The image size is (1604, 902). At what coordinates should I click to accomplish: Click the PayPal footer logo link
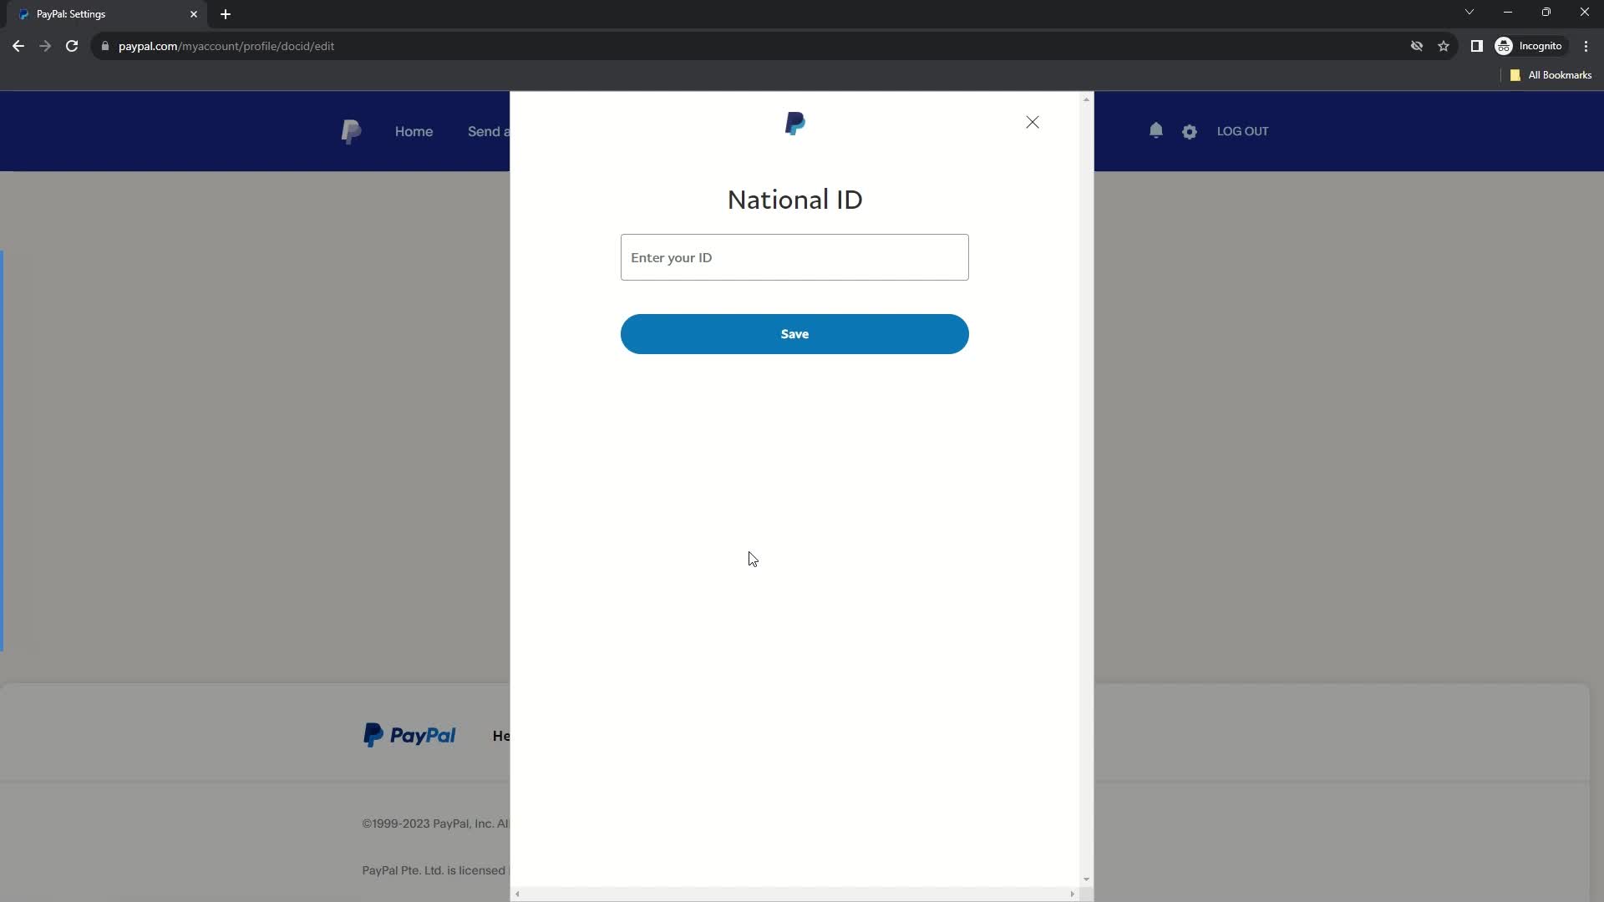click(x=408, y=735)
